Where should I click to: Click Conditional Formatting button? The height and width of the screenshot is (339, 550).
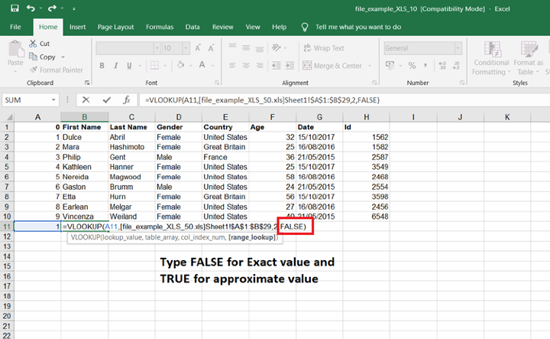(x=490, y=57)
